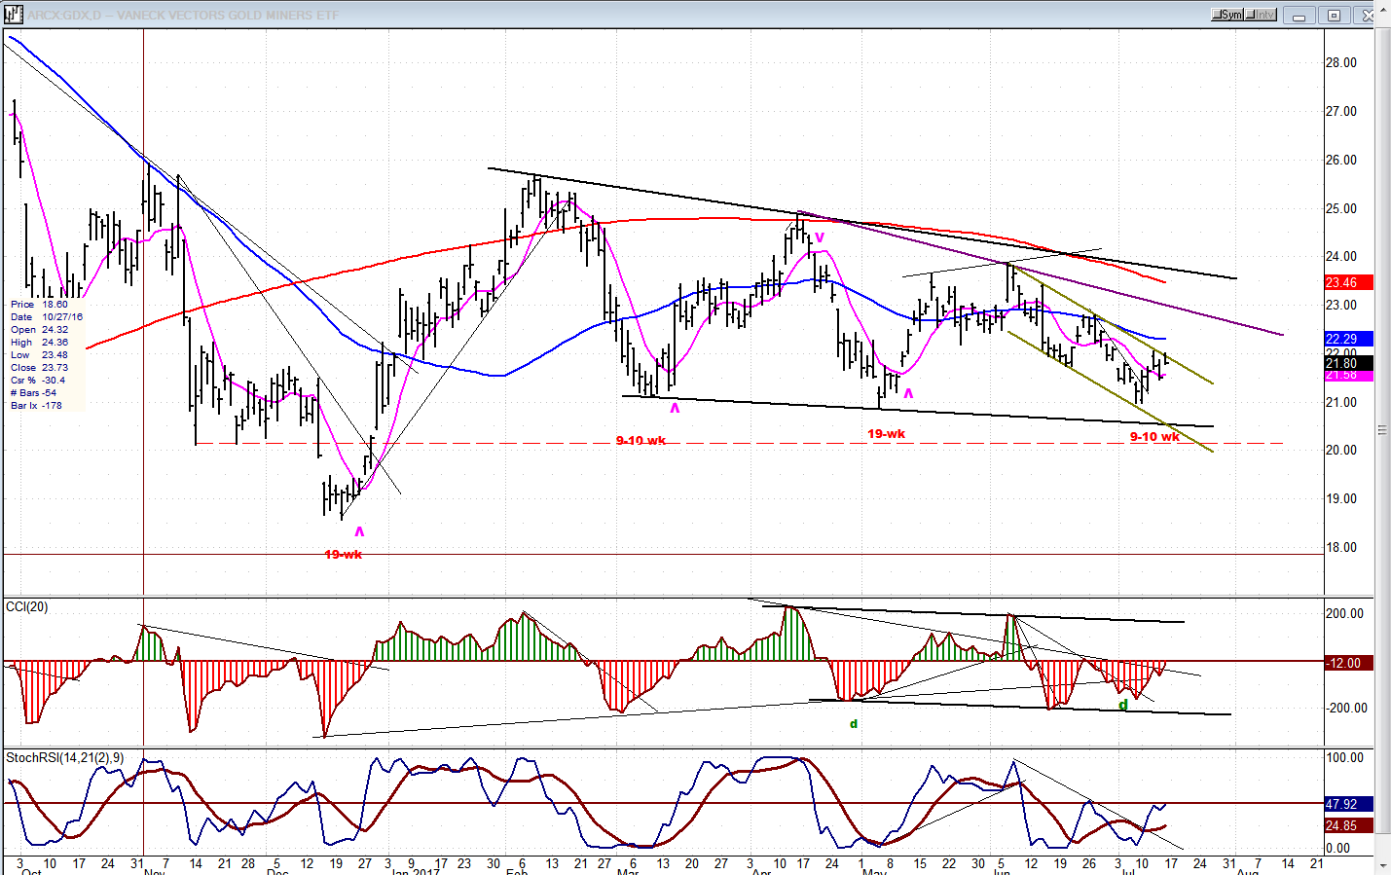Maximize the GDX chart window
1391x875 pixels.
(1334, 16)
